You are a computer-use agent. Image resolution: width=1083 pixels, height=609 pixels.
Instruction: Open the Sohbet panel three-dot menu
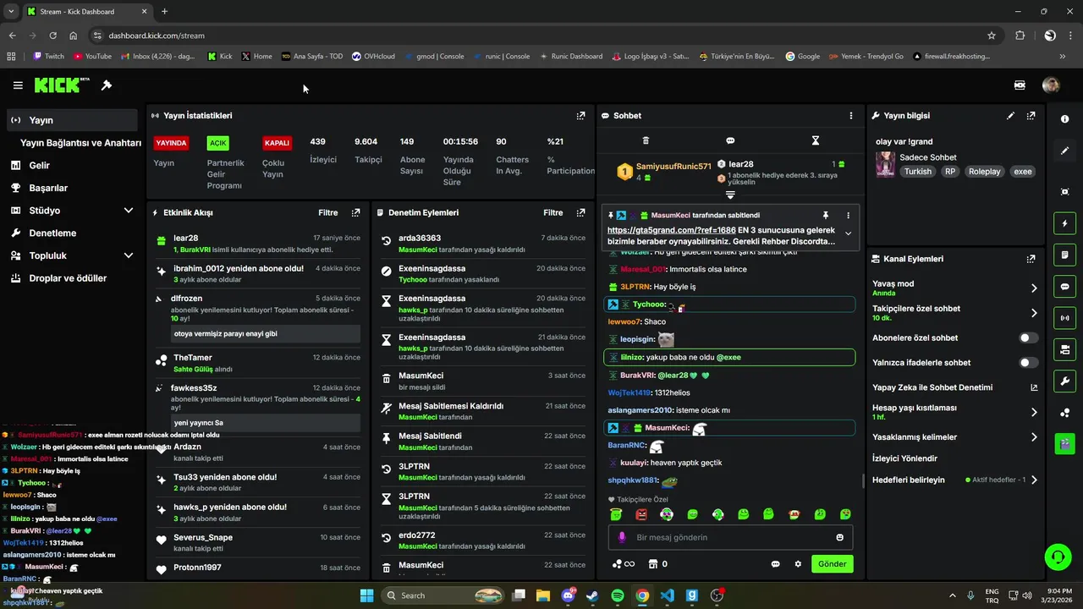(x=851, y=116)
